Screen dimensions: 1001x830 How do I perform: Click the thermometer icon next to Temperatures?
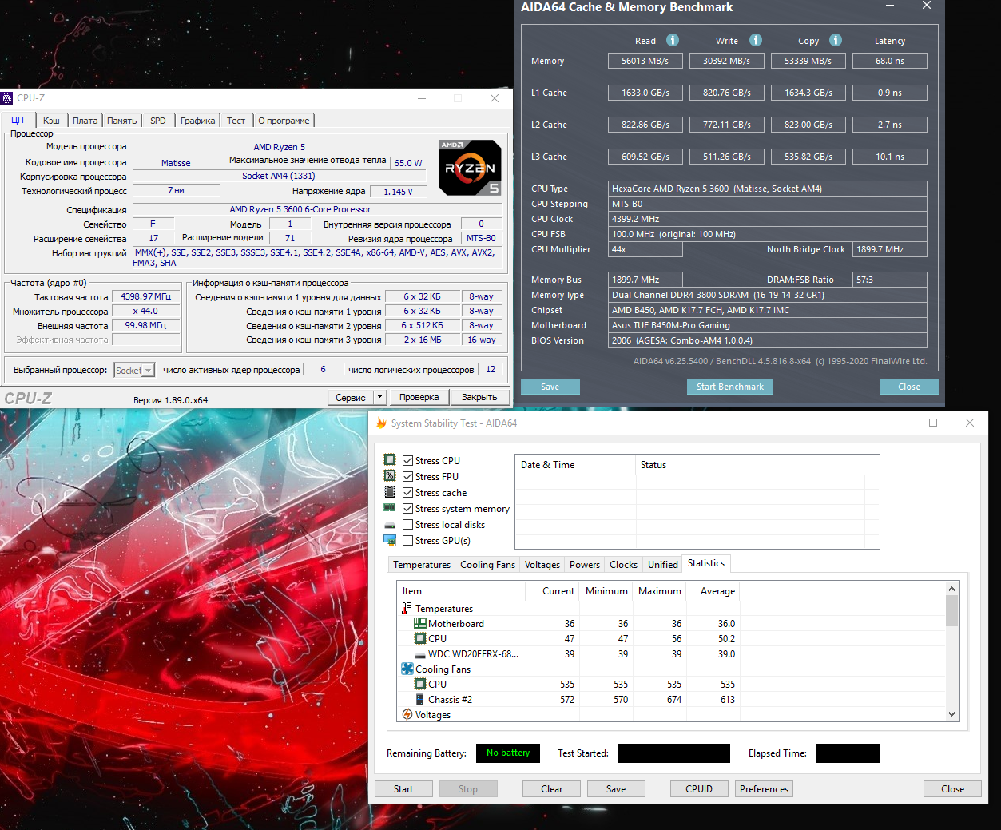pos(407,608)
